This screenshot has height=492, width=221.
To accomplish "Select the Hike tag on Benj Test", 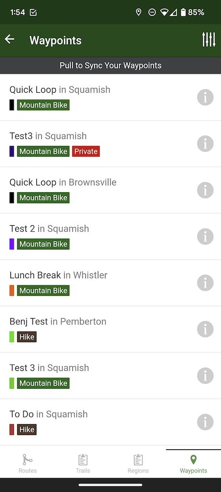I will (27, 337).
